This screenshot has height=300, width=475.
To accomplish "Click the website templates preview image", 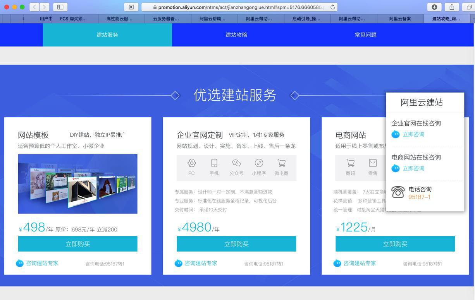I will tap(77, 184).
